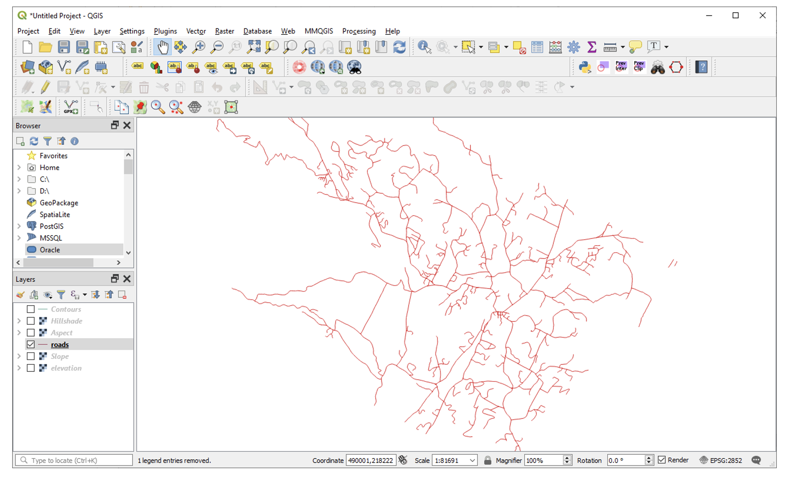The image size is (791, 484).
Task: Expand the Hillshade layer legend
Action: [x=19, y=321]
